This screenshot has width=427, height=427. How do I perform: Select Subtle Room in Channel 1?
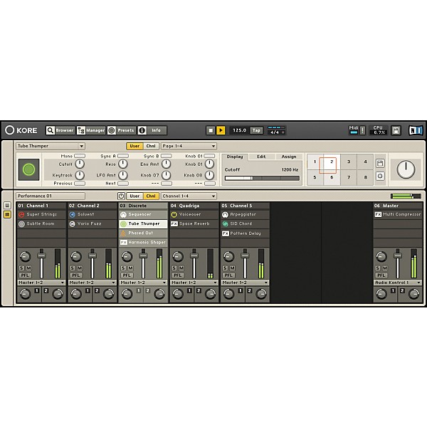pyautogui.click(x=41, y=224)
